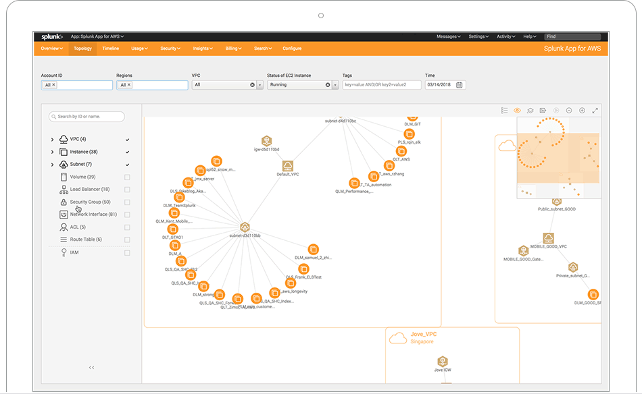Open the Activity dropdown menu
This screenshot has width=642, height=394.
[505, 36]
